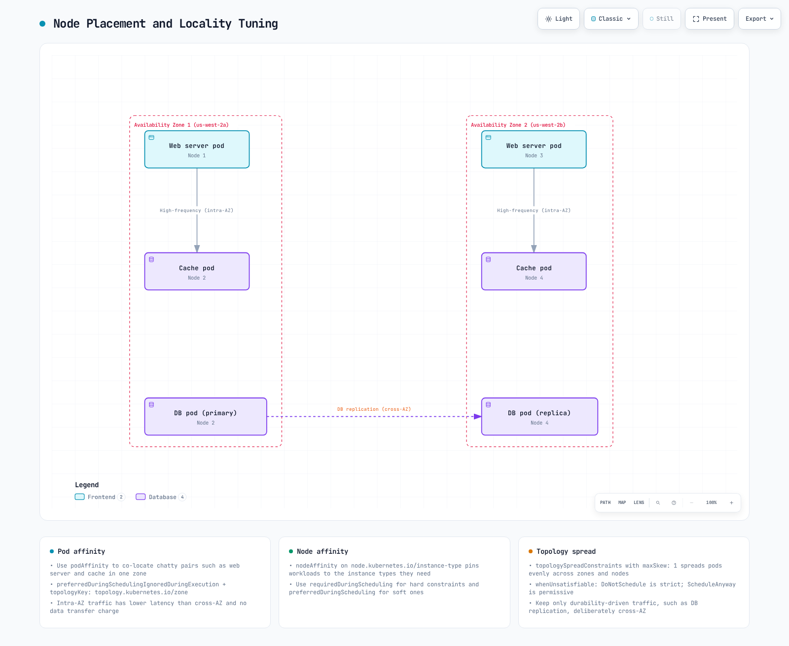
Task: Click the 'Legend' heading text
Action: click(x=87, y=485)
